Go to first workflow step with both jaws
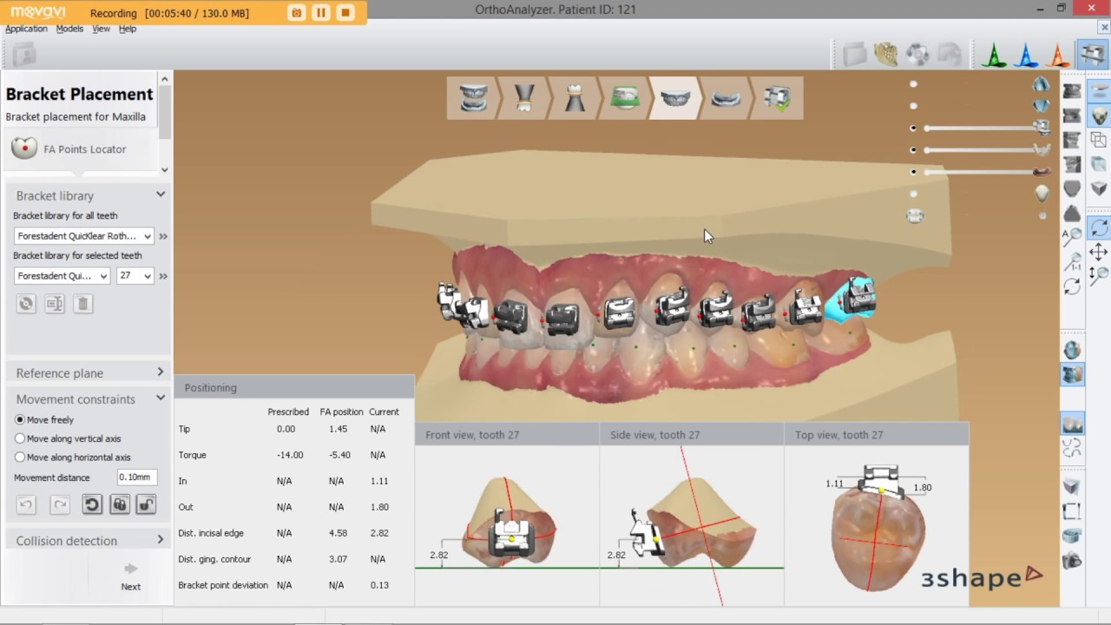This screenshot has width=1111, height=625. click(473, 97)
